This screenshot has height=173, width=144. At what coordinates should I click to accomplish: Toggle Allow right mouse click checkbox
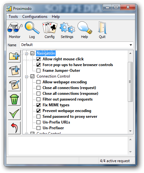[x=38, y=59]
